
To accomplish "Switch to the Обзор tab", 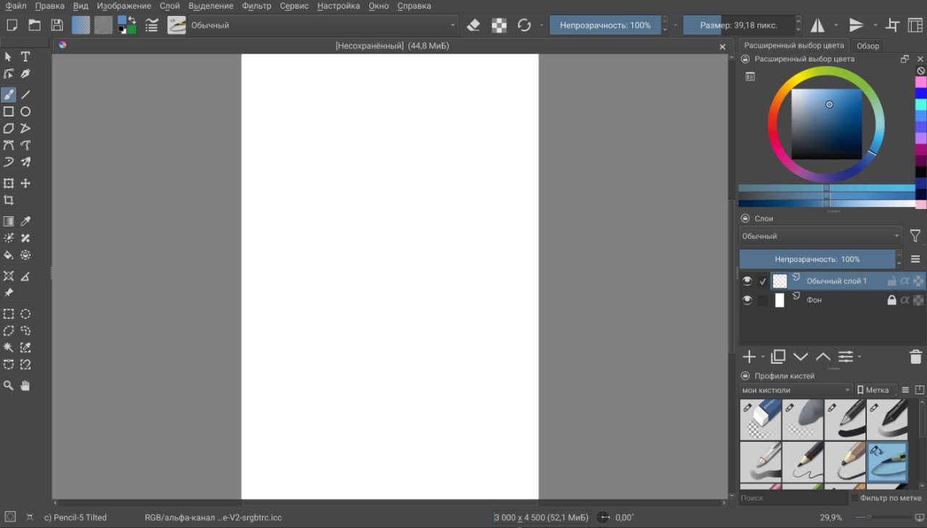I will pyautogui.click(x=868, y=46).
